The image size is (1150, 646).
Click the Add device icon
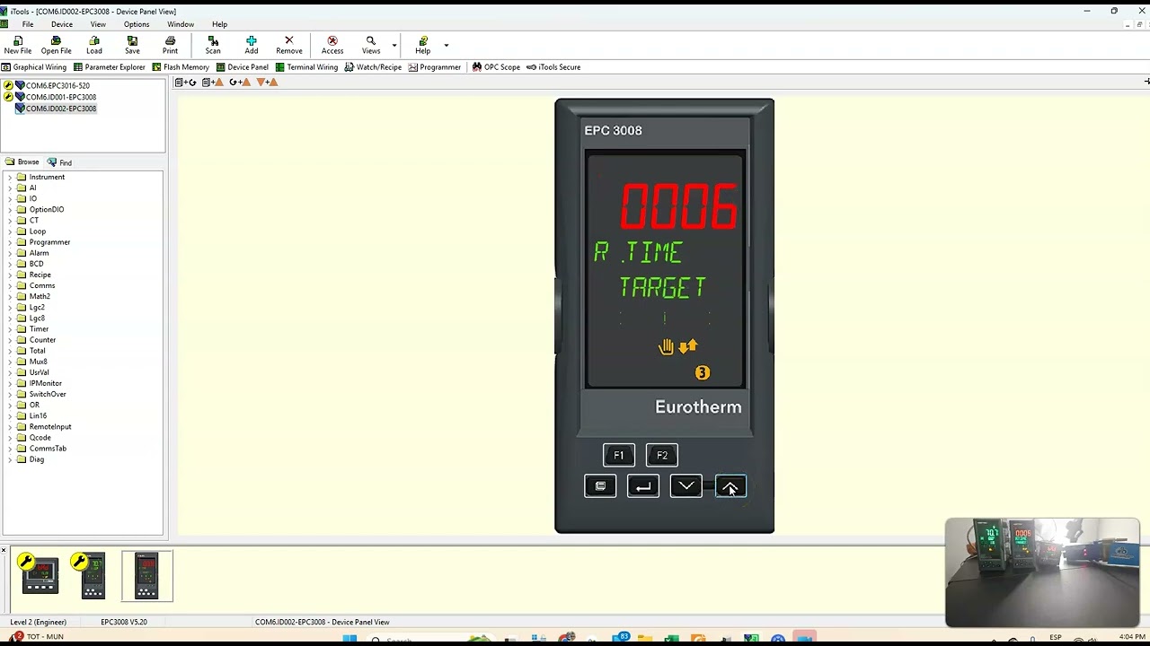tap(252, 45)
